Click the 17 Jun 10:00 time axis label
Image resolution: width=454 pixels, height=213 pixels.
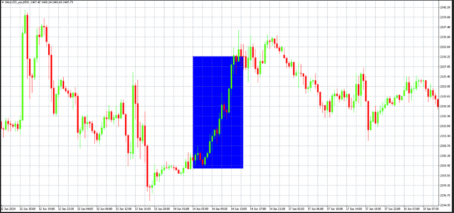tap(334, 209)
